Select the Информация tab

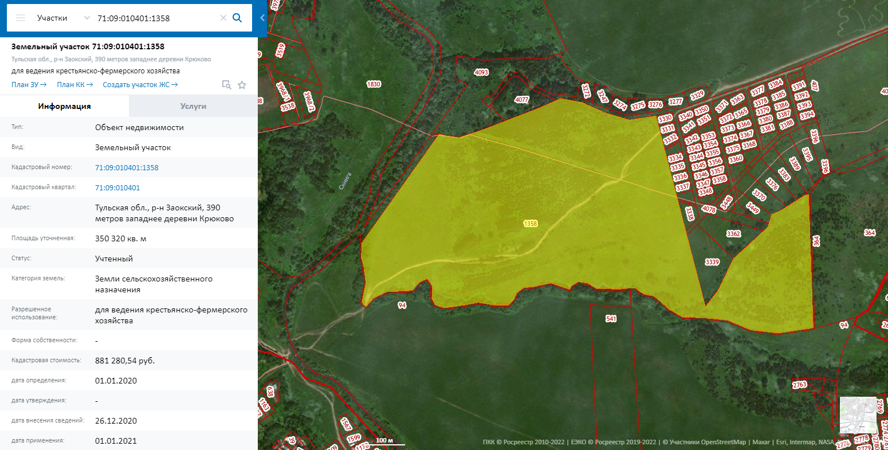[x=64, y=106]
